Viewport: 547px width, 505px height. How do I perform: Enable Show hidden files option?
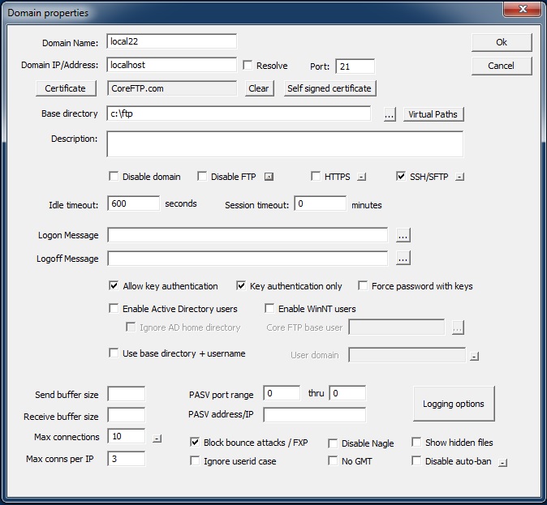(416, 443)
